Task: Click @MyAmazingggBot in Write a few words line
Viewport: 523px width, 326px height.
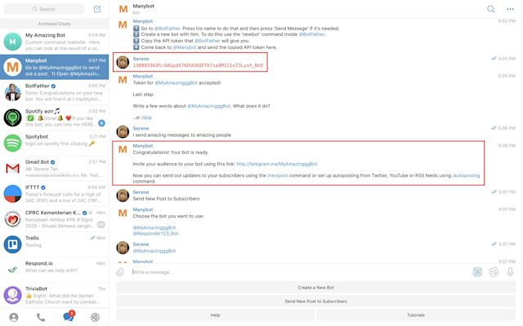Action: (208, 106)
